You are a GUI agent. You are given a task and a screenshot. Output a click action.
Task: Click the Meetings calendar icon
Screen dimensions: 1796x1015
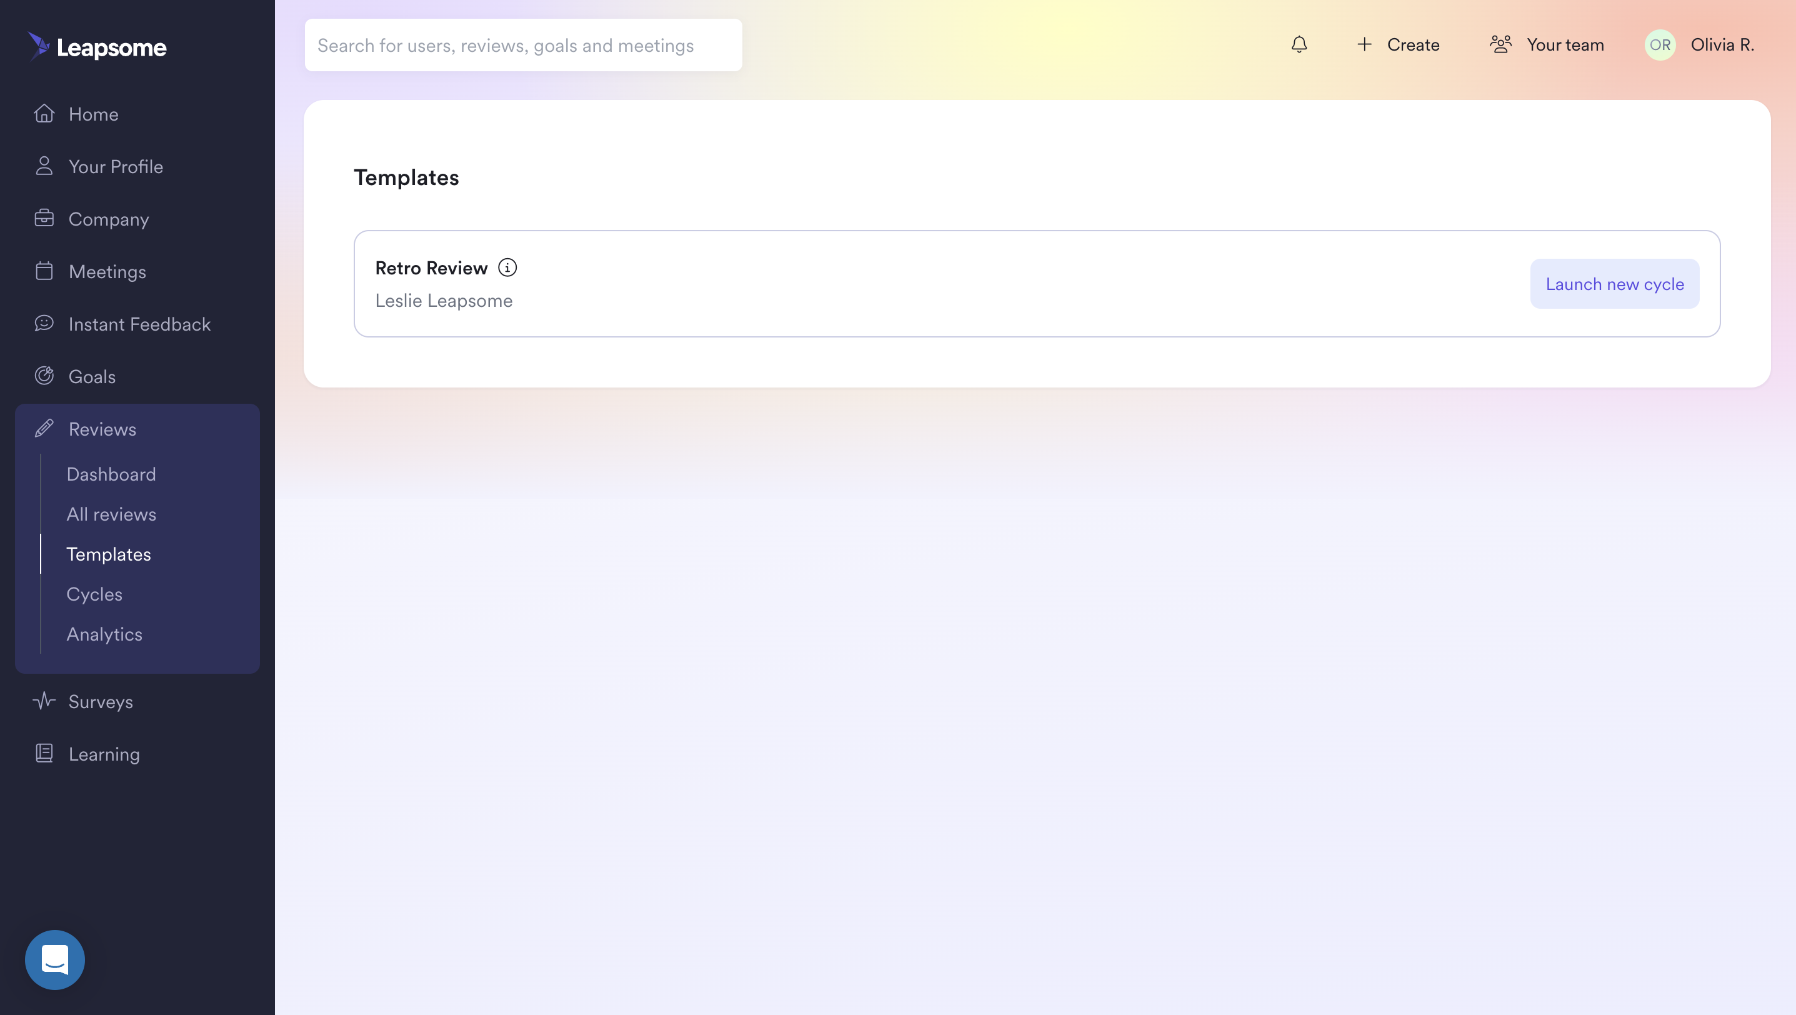pos(44,271)
